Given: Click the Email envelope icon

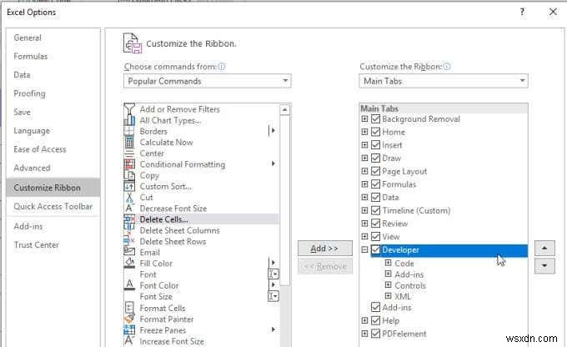Looking at the screenshot, I should (129, 252).
